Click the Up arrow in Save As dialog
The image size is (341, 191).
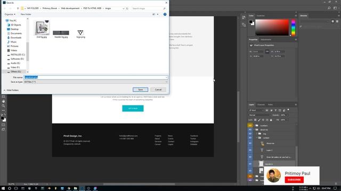coord(18,8)
